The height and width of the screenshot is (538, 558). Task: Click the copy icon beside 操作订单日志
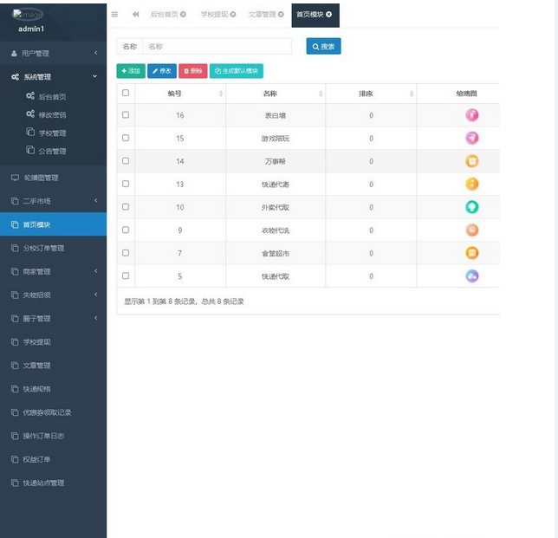point(15,436)
